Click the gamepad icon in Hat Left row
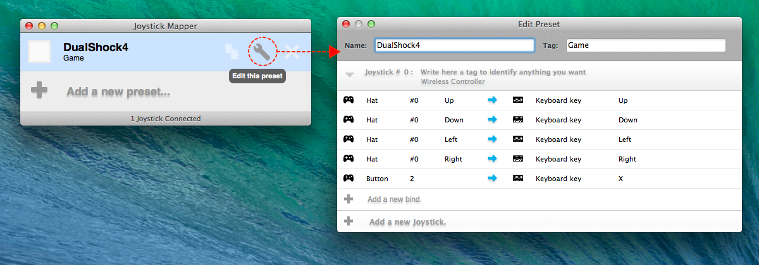 pos(349,139)
